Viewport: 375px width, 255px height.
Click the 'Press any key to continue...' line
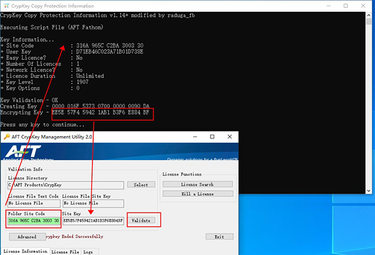pyautogui.click(x=42, y=125)
